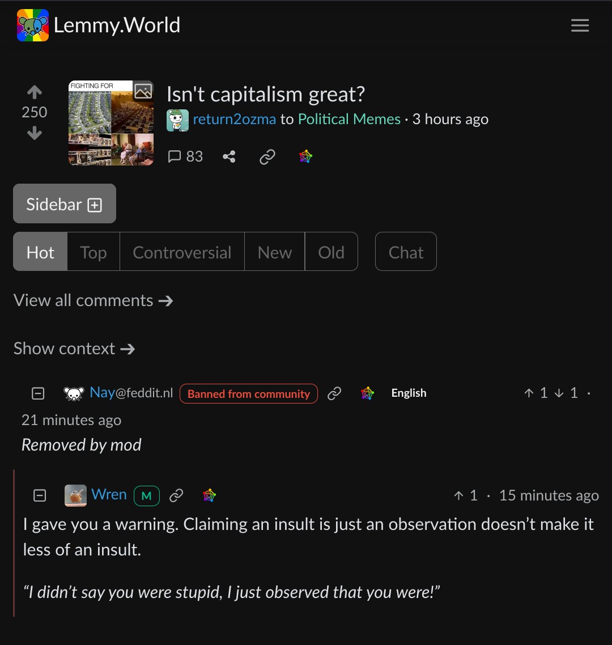The height and width of the screenshot is (645, 612).
Task: Collapse Nay's removed comment
Action: click(38, 393)
